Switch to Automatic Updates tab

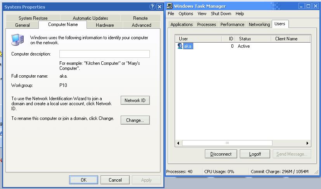tap(90, 18)
